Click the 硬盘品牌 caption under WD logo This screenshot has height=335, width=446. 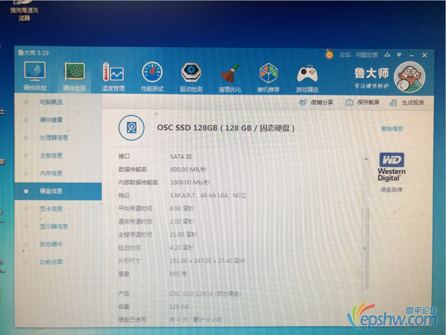coord(391,190)
